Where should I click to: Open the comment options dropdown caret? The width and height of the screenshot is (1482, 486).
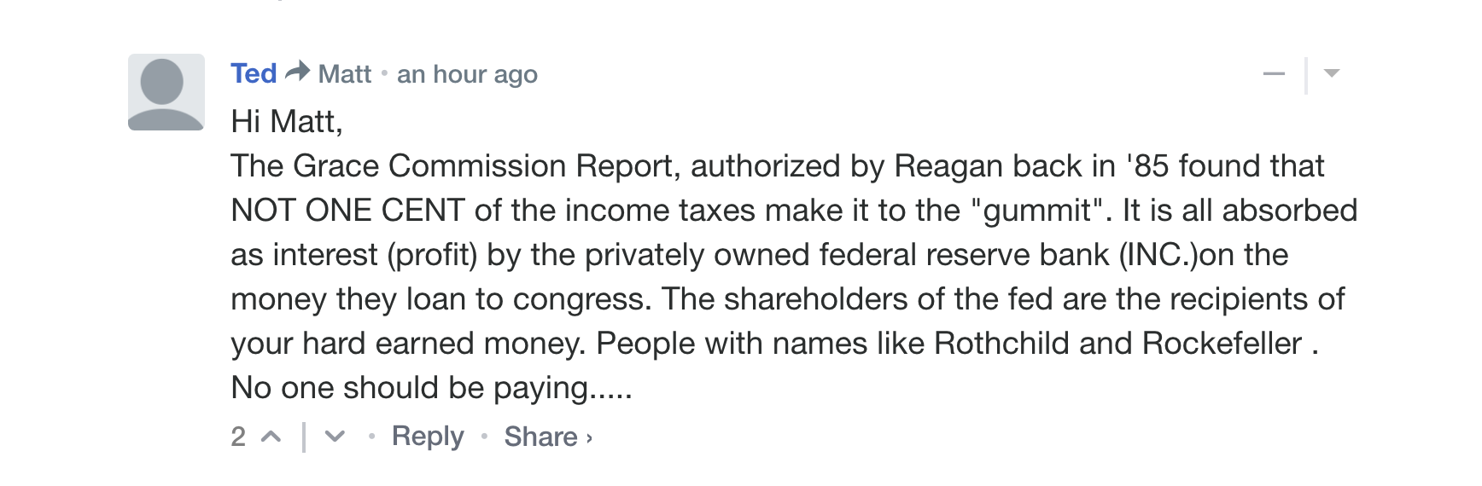(1332, 73)
